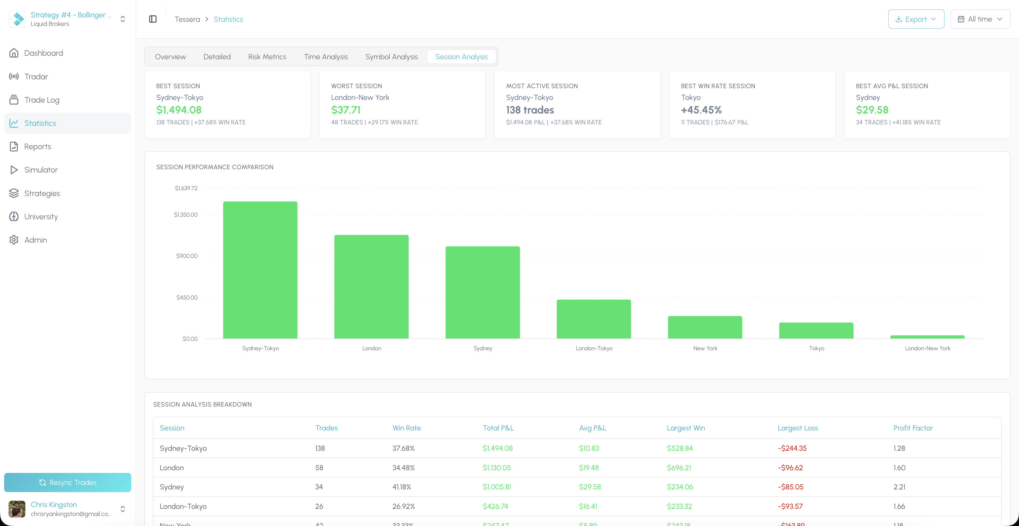Switch to the Risk Metrics tab
1019x526 pixels.
click(267, 57)
